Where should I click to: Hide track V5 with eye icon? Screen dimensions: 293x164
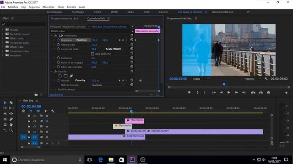(47, 116)
